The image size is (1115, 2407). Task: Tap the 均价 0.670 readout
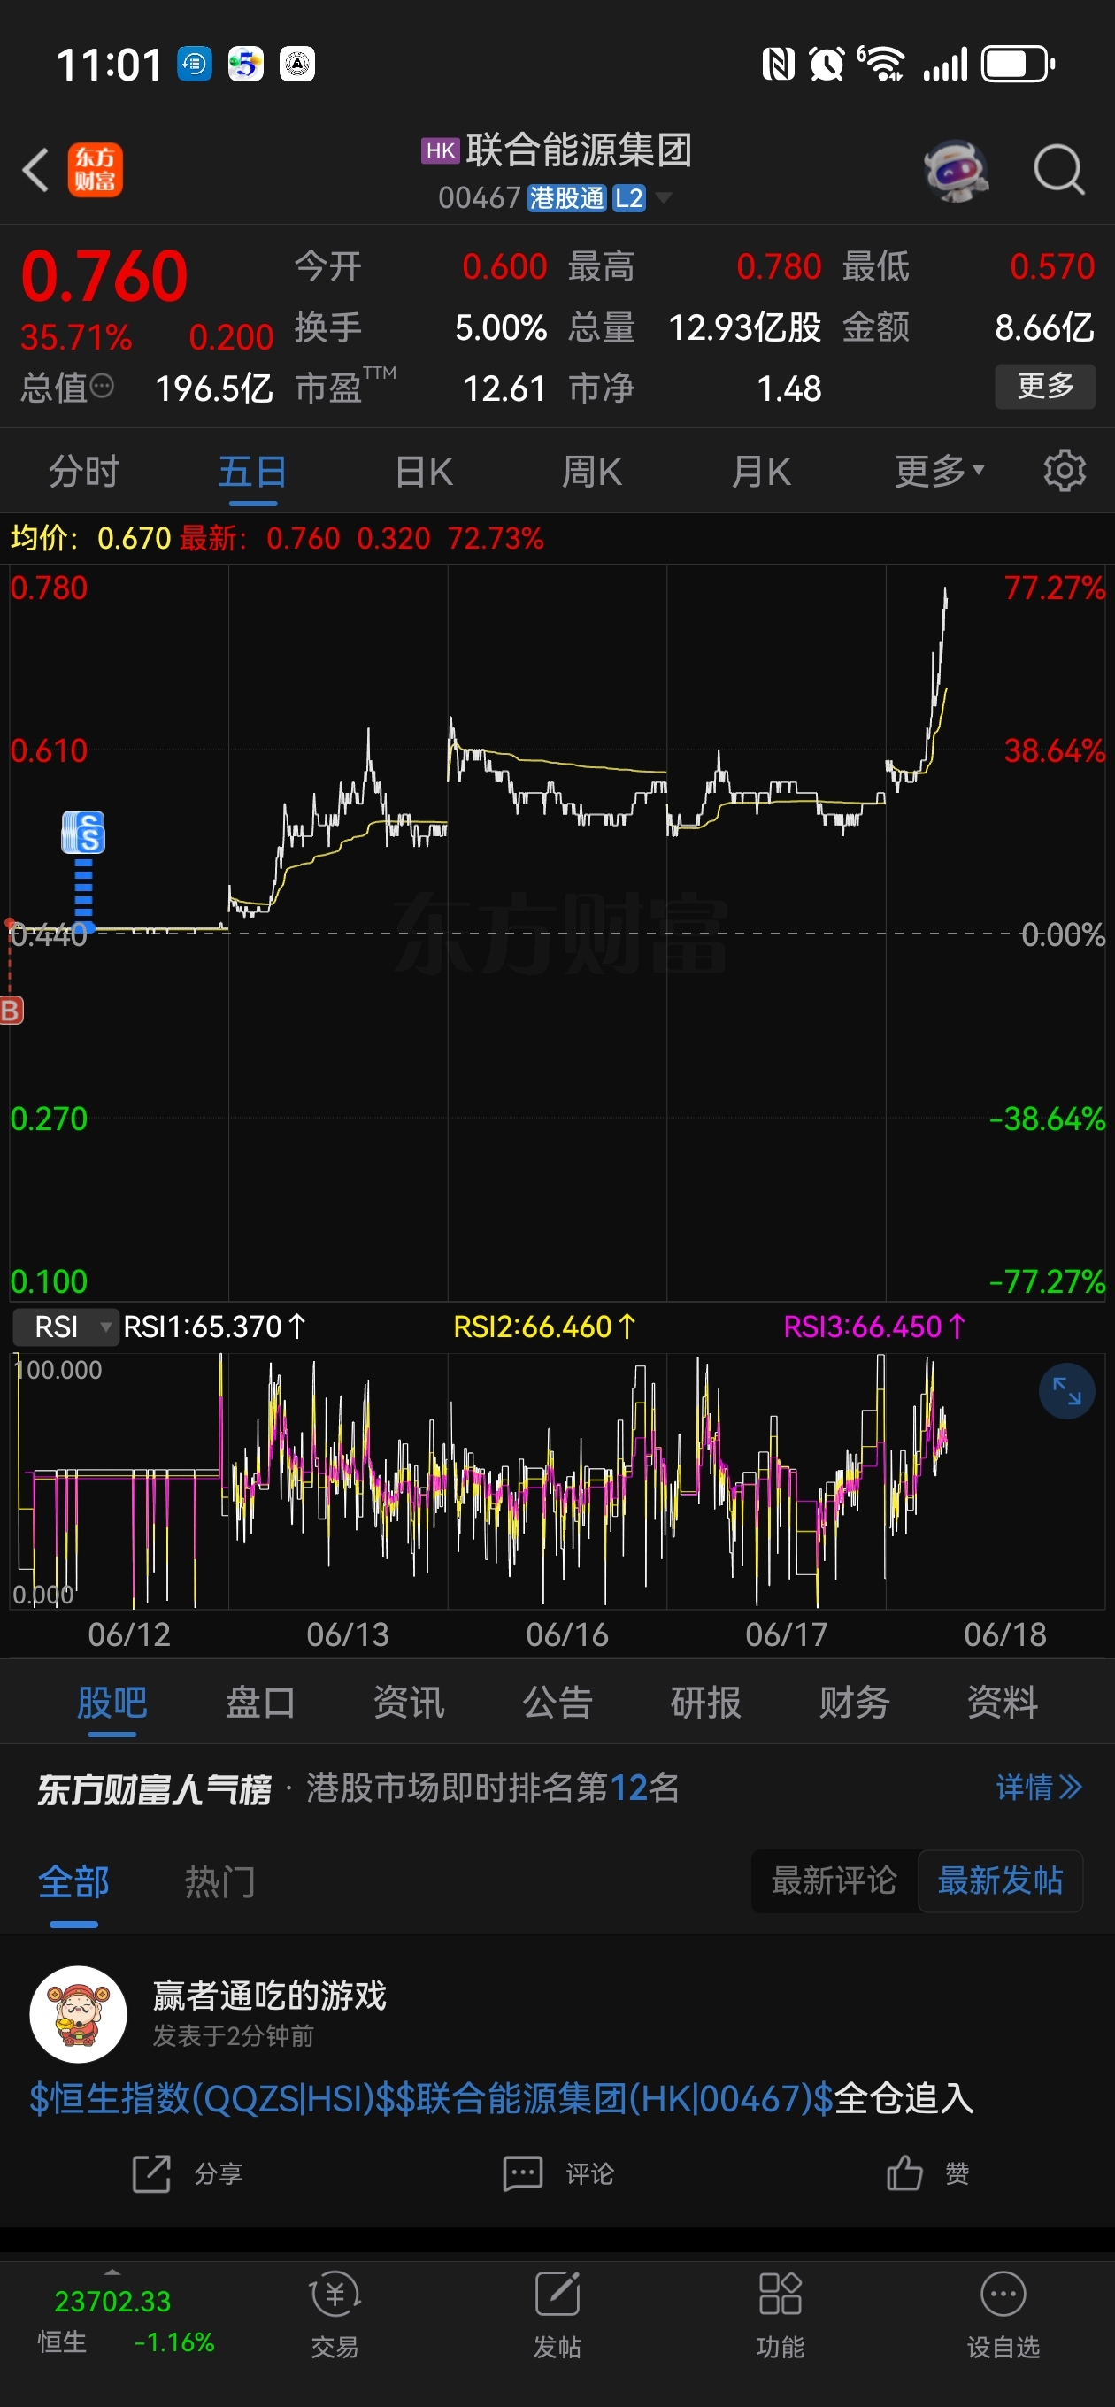pyautogui.click(x=90, y=538)
